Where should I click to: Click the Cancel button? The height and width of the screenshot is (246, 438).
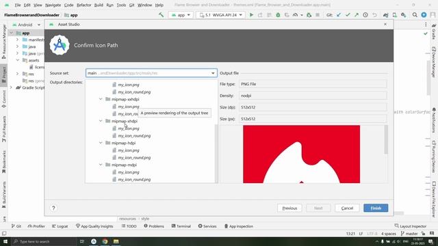click(x=347, y=208)
